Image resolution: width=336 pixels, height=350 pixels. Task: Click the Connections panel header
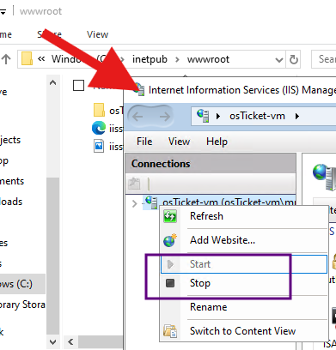[211, 164]
